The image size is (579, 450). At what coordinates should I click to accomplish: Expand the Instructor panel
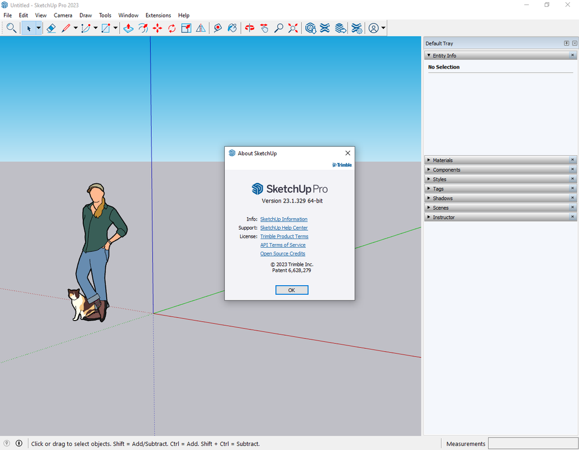click(x=429, y=217)
